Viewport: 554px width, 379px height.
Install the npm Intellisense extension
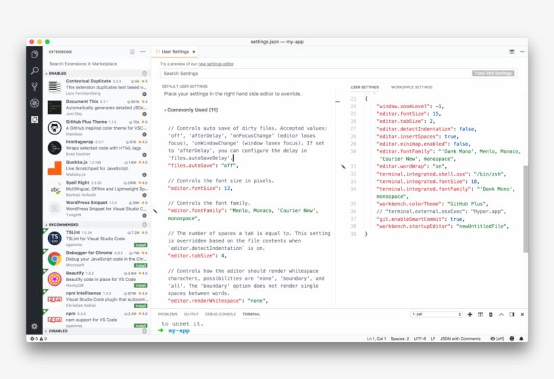[x=141, y=306]
